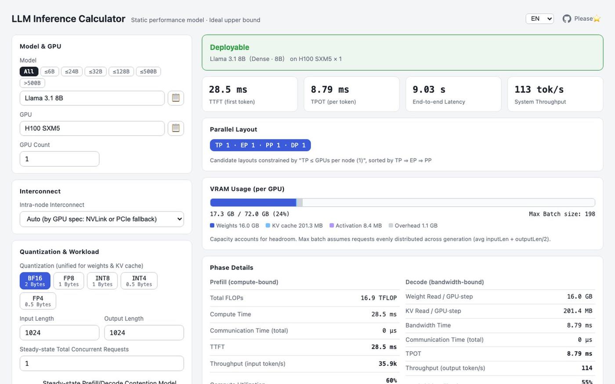The height and width of the screenshot is (384, 615).
Task: Click the gray Overhead legend square
Action: click(391, 226)
